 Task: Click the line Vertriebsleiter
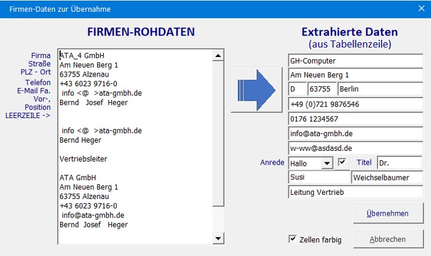point(83,159)
